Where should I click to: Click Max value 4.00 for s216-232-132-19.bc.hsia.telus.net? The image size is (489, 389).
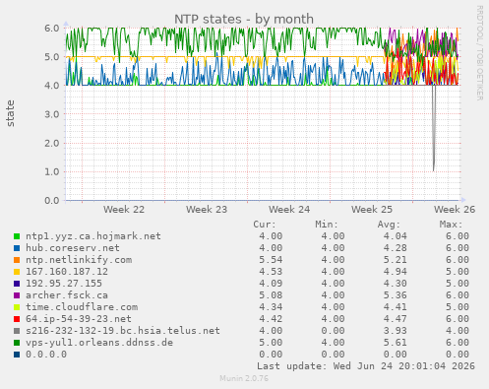pos(458,331)
